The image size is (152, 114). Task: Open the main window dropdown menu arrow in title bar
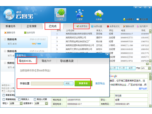[x=136, y=7]
